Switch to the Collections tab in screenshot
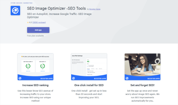Image resolution: width=178 pixels, height=105 pixels. (93, 69)
